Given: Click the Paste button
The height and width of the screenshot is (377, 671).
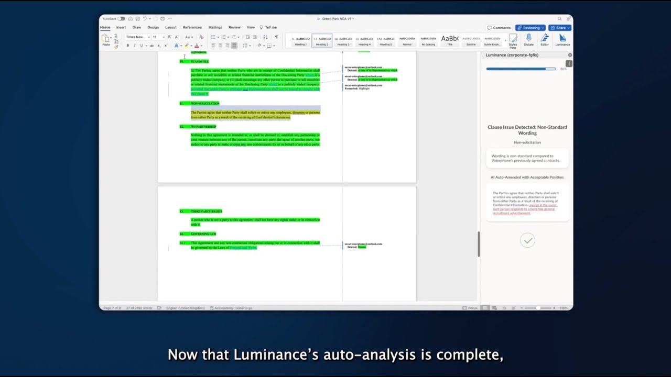Looking at the screenshot, I should click(106, 40).
